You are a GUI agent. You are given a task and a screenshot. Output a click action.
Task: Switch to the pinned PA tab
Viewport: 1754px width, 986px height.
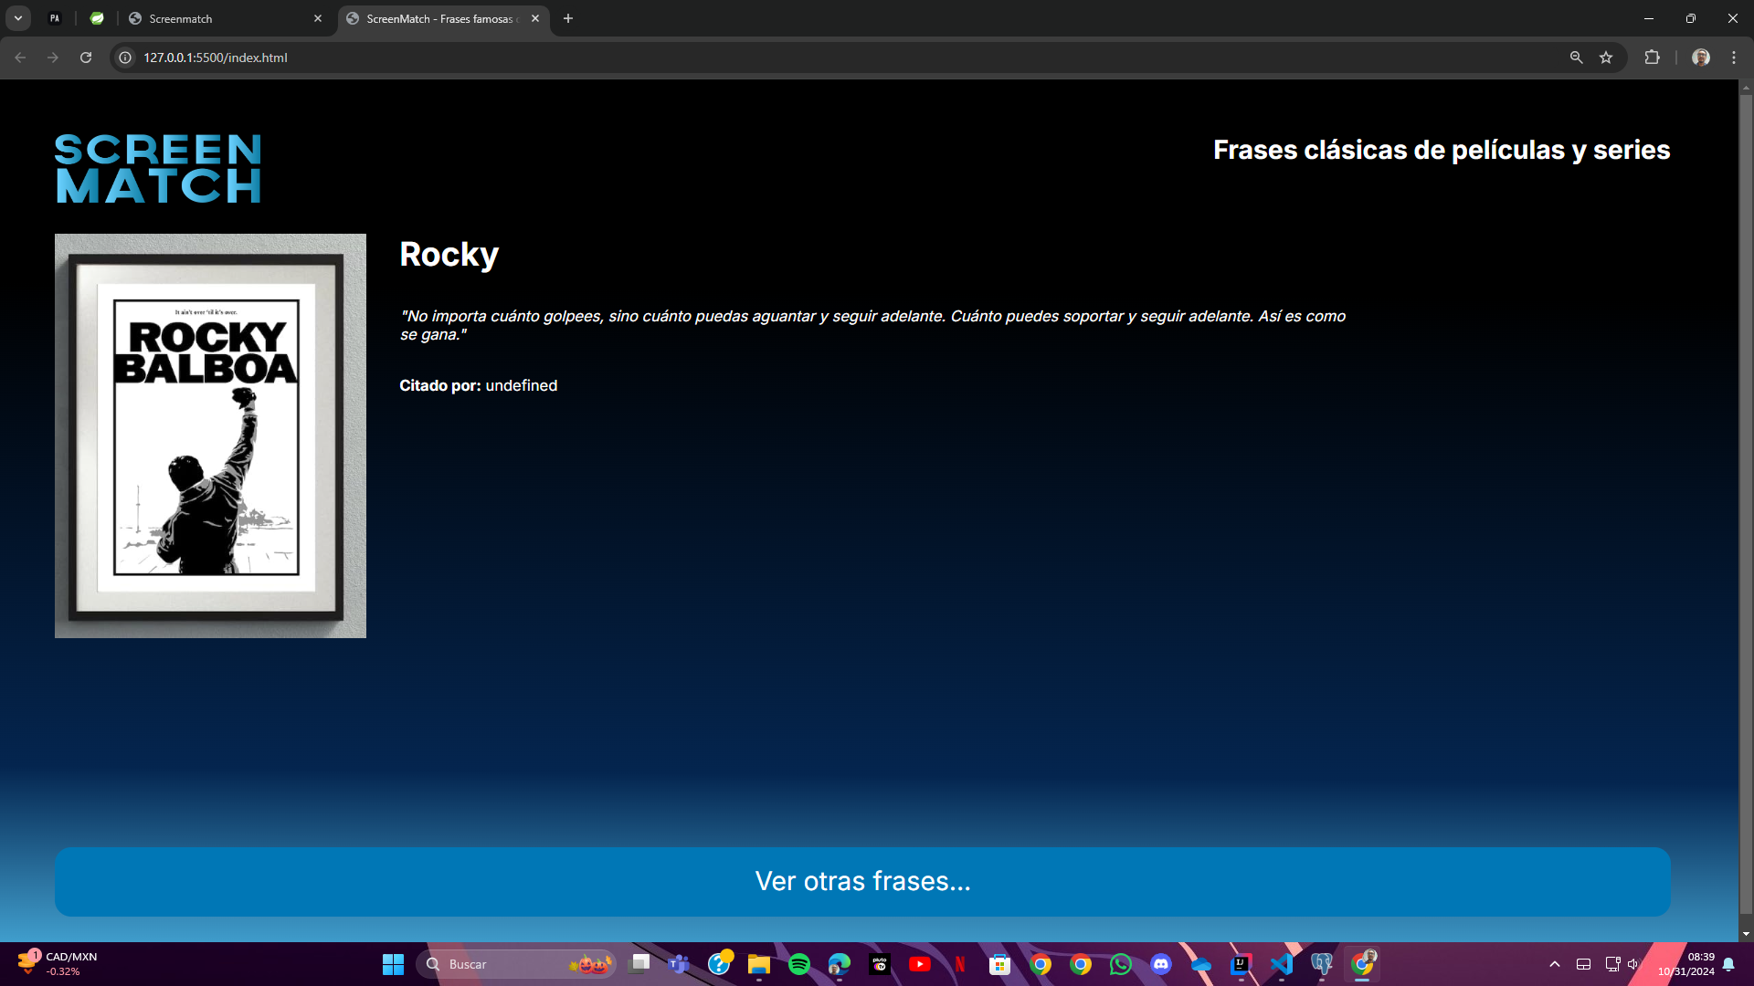55,18
